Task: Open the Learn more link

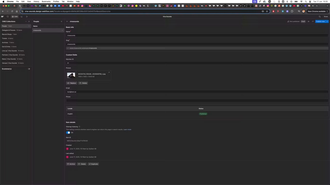Action: 127,129
